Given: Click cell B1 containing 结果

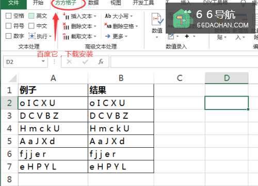Looking at the screenshot, I should (x=121, y=90).
